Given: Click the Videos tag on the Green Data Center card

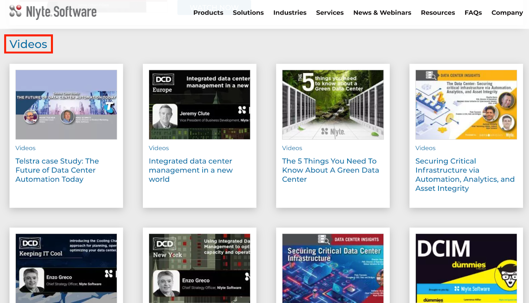Looking at the screenshot, I should pyautogui.click(x=292, y=148).
